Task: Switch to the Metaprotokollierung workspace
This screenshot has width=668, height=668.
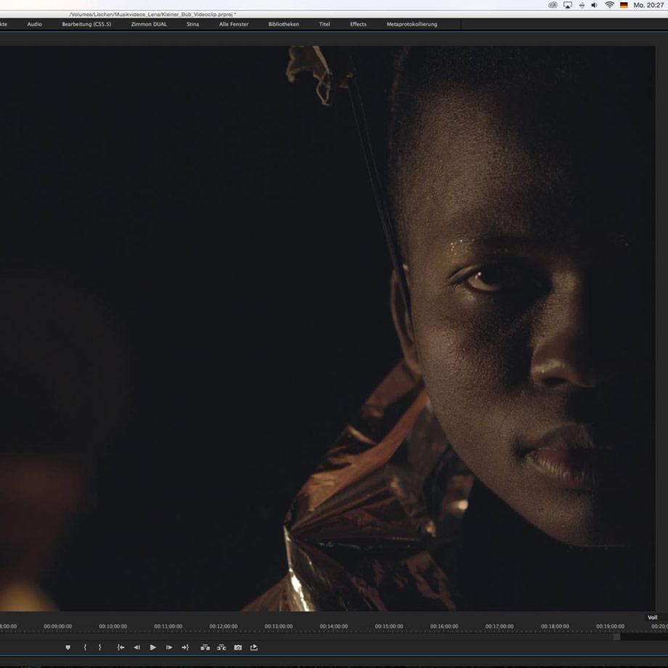Action: click(x=412, y=24)
